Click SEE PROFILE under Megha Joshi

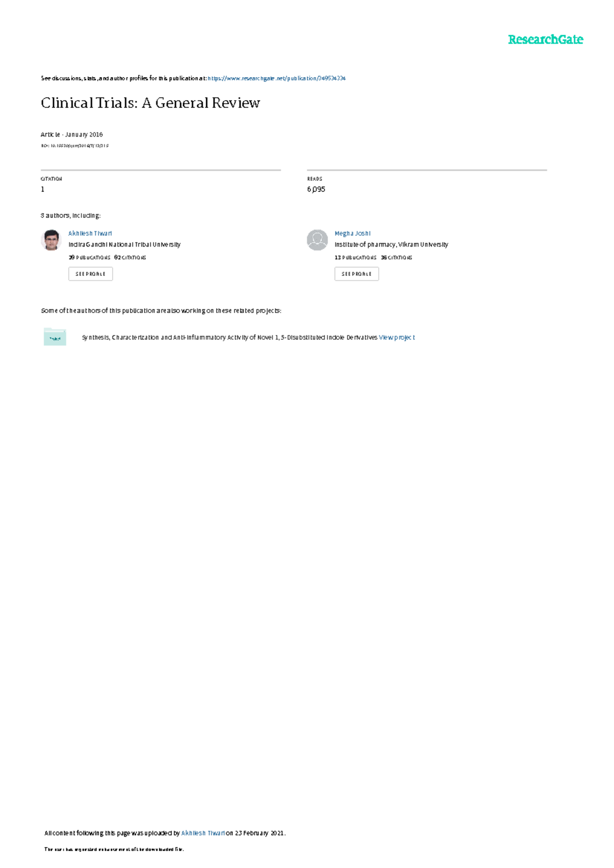click(x=357, y=274)
